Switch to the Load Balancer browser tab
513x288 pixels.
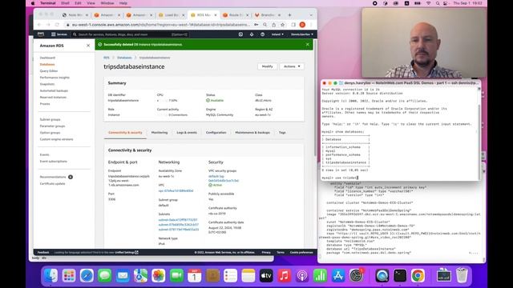[x=171, y=15]
